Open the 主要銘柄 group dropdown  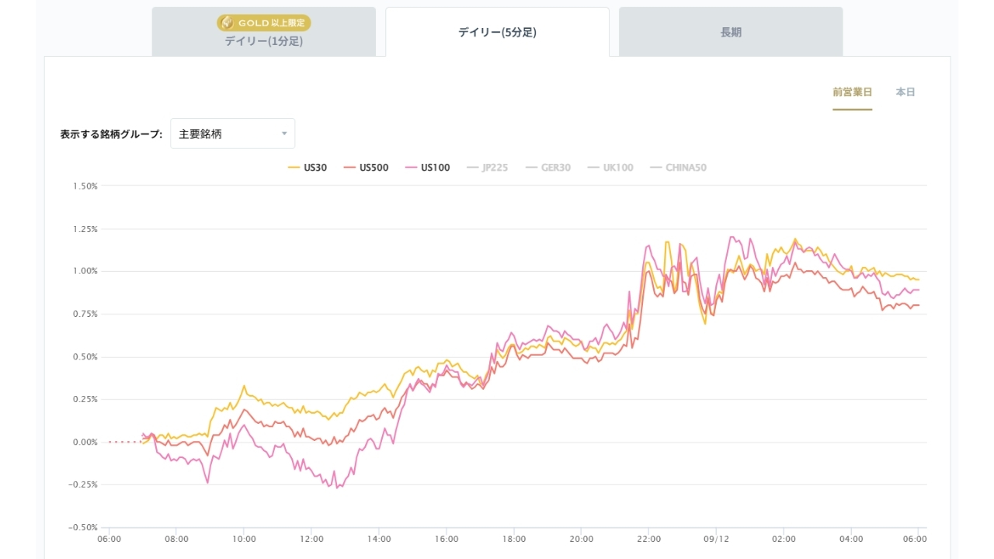point(233,134)
